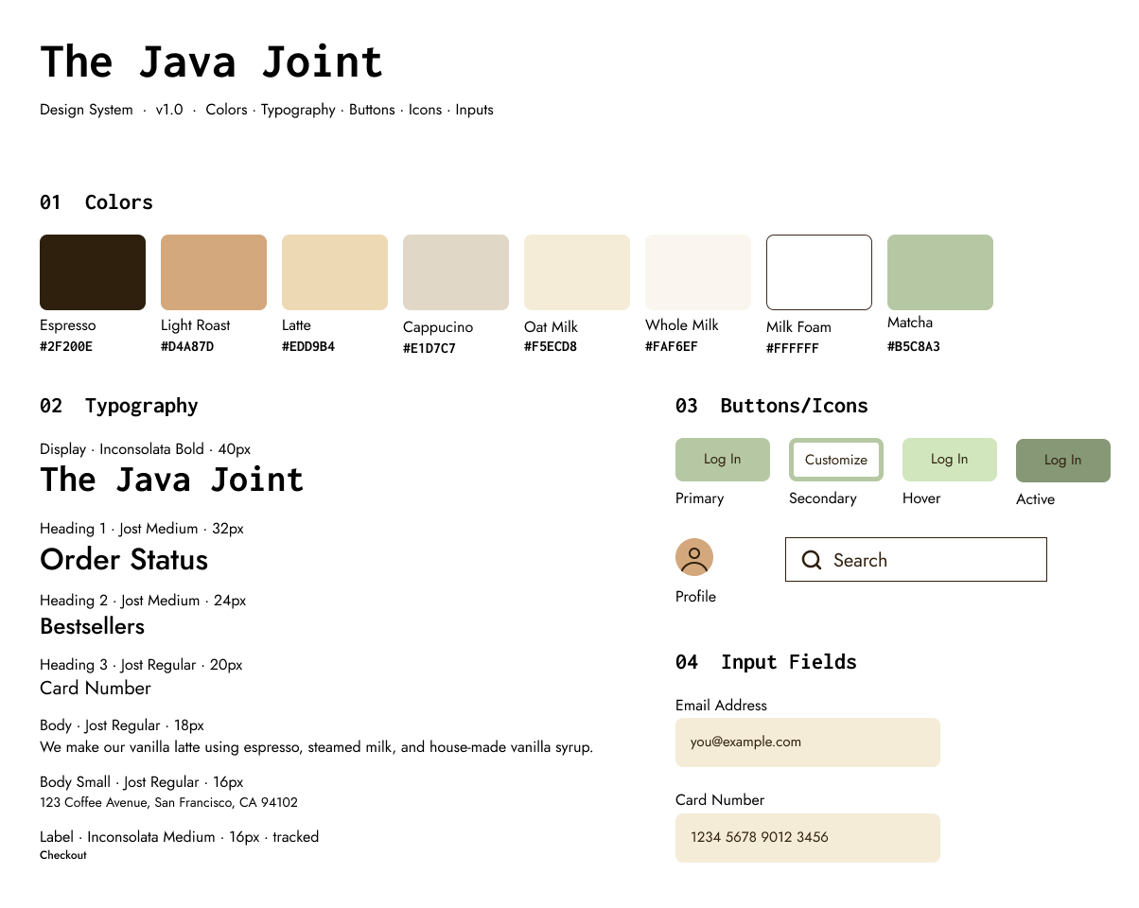The height and width of the screenshot is (908, 1139).
Task: Click the Cappucino color sample
Action: [x=455, y=271]
